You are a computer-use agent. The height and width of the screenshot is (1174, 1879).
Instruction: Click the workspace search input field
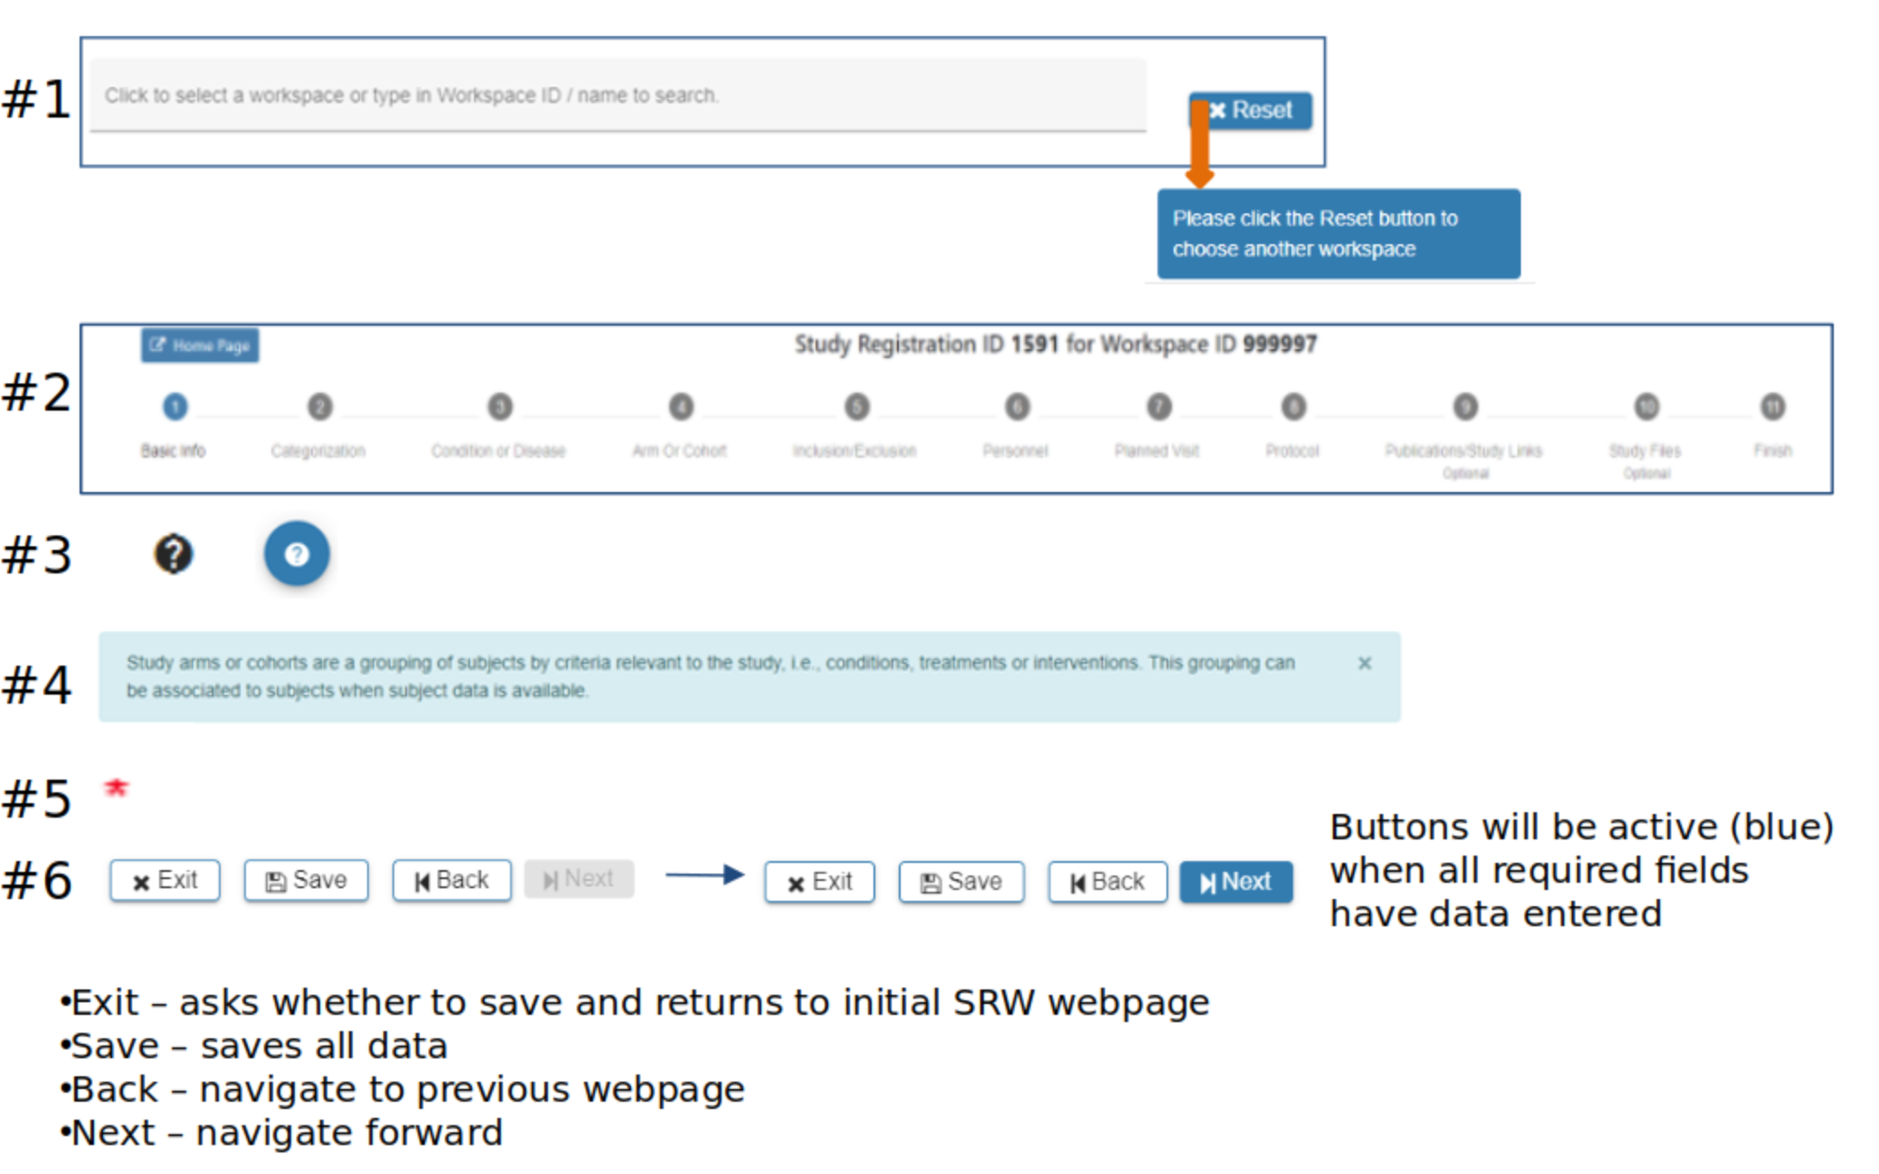(x=618, y=95)
